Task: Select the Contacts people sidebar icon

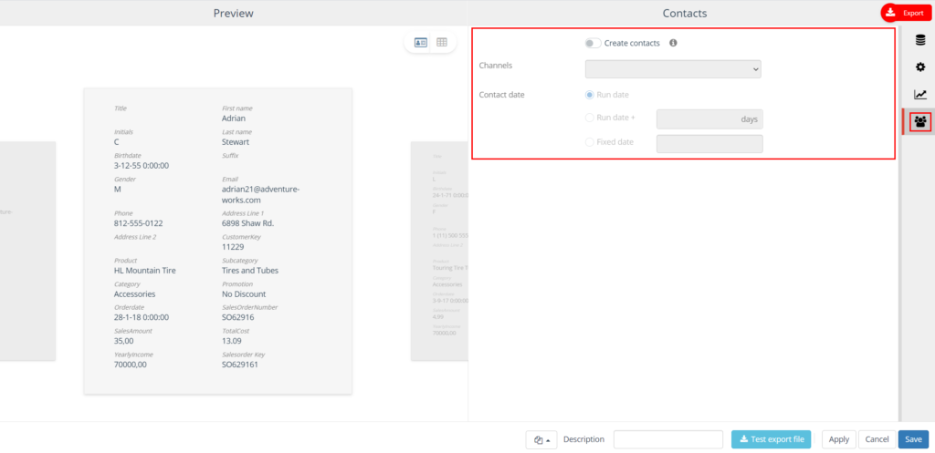Action: [920, 121]
